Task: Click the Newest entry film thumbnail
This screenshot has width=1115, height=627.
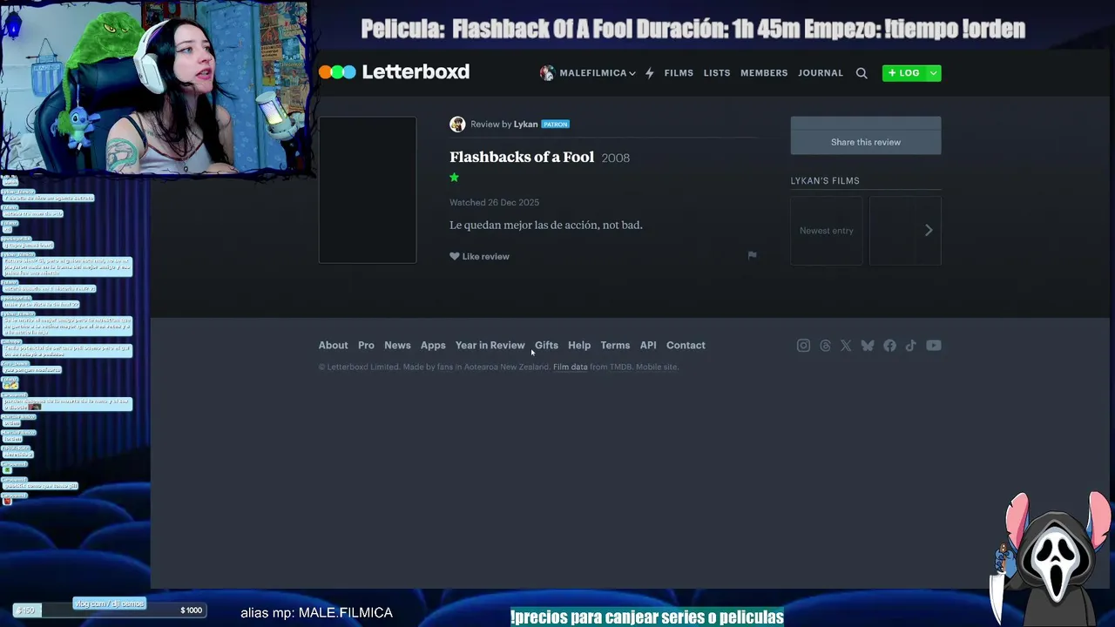Action: tap(827, 230)
